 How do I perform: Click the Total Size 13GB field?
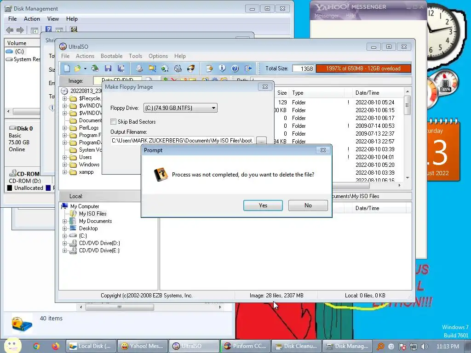point(303,69)
